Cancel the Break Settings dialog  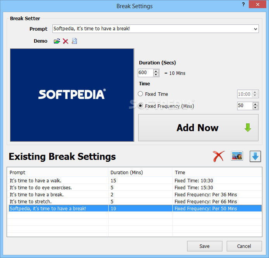244,246
